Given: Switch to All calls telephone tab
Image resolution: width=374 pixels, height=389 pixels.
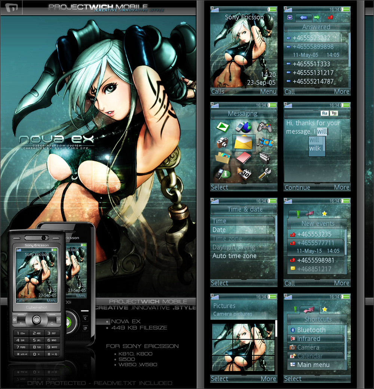Looking at the screenshot, I should 290,17.
